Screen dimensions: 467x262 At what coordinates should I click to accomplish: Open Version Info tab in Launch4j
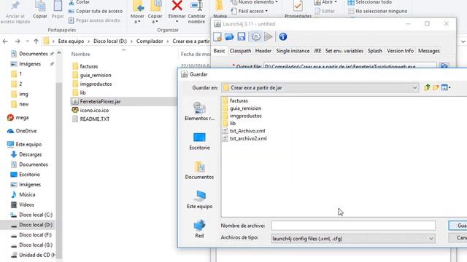401,51
